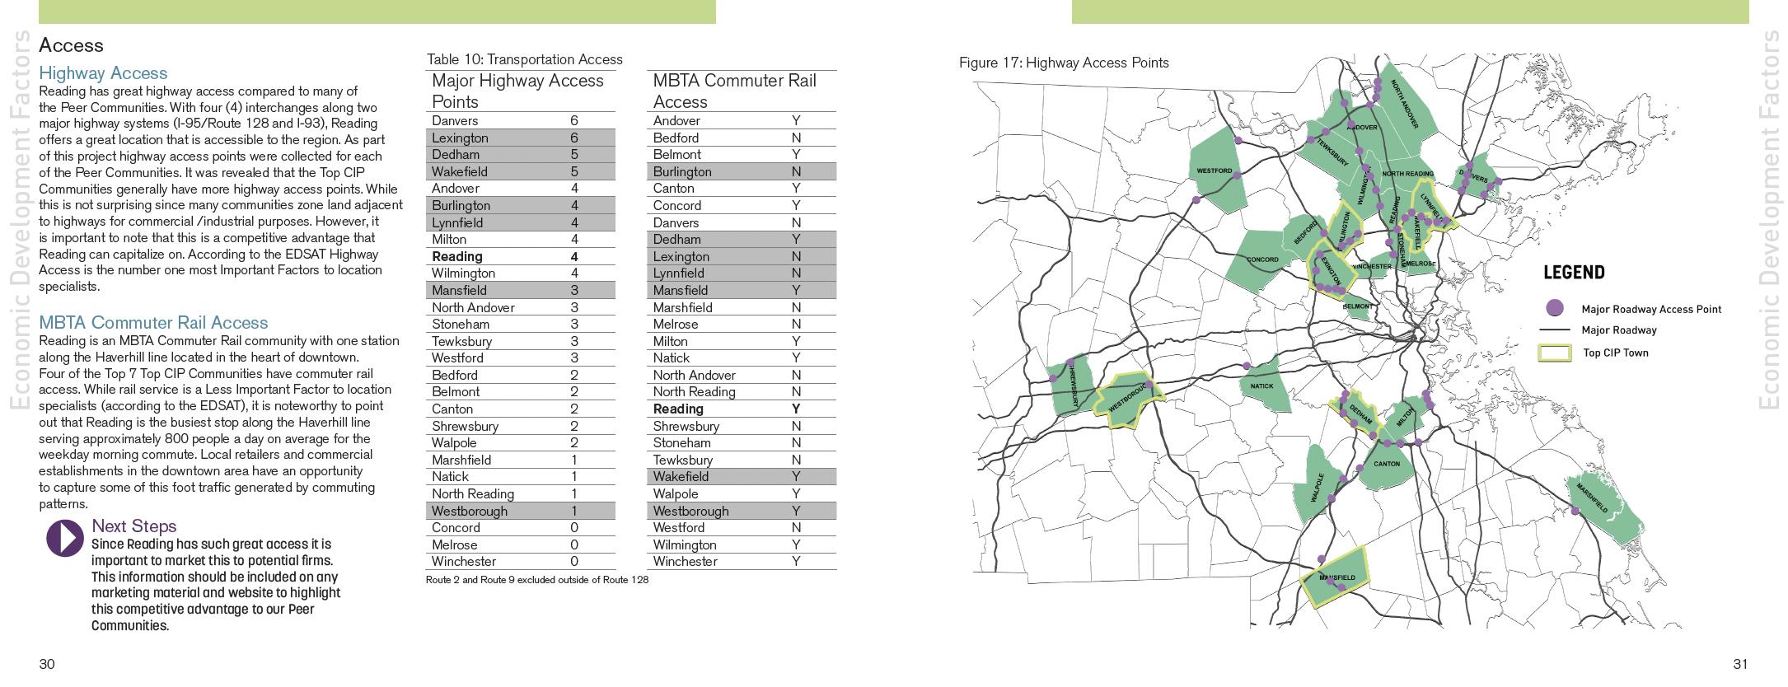Click the "Major Roadway" legend label
This screenshot has height=687, width=1788.
1619,330
